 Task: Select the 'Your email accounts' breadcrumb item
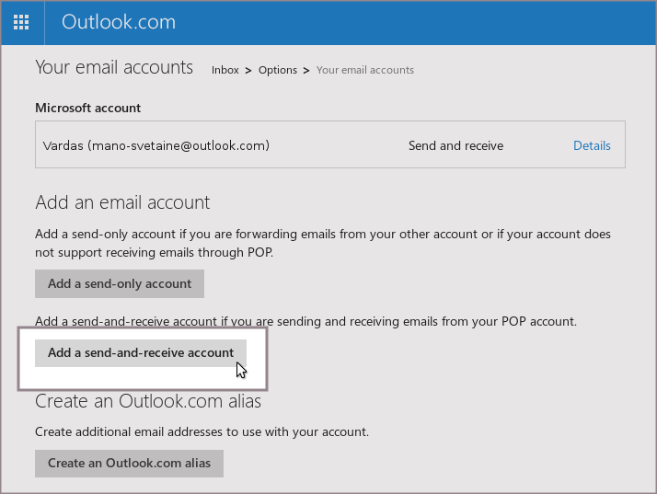364,70
